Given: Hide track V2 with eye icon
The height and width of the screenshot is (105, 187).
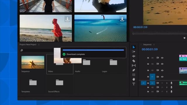Looking at the screenshot, I should (162, 70).
